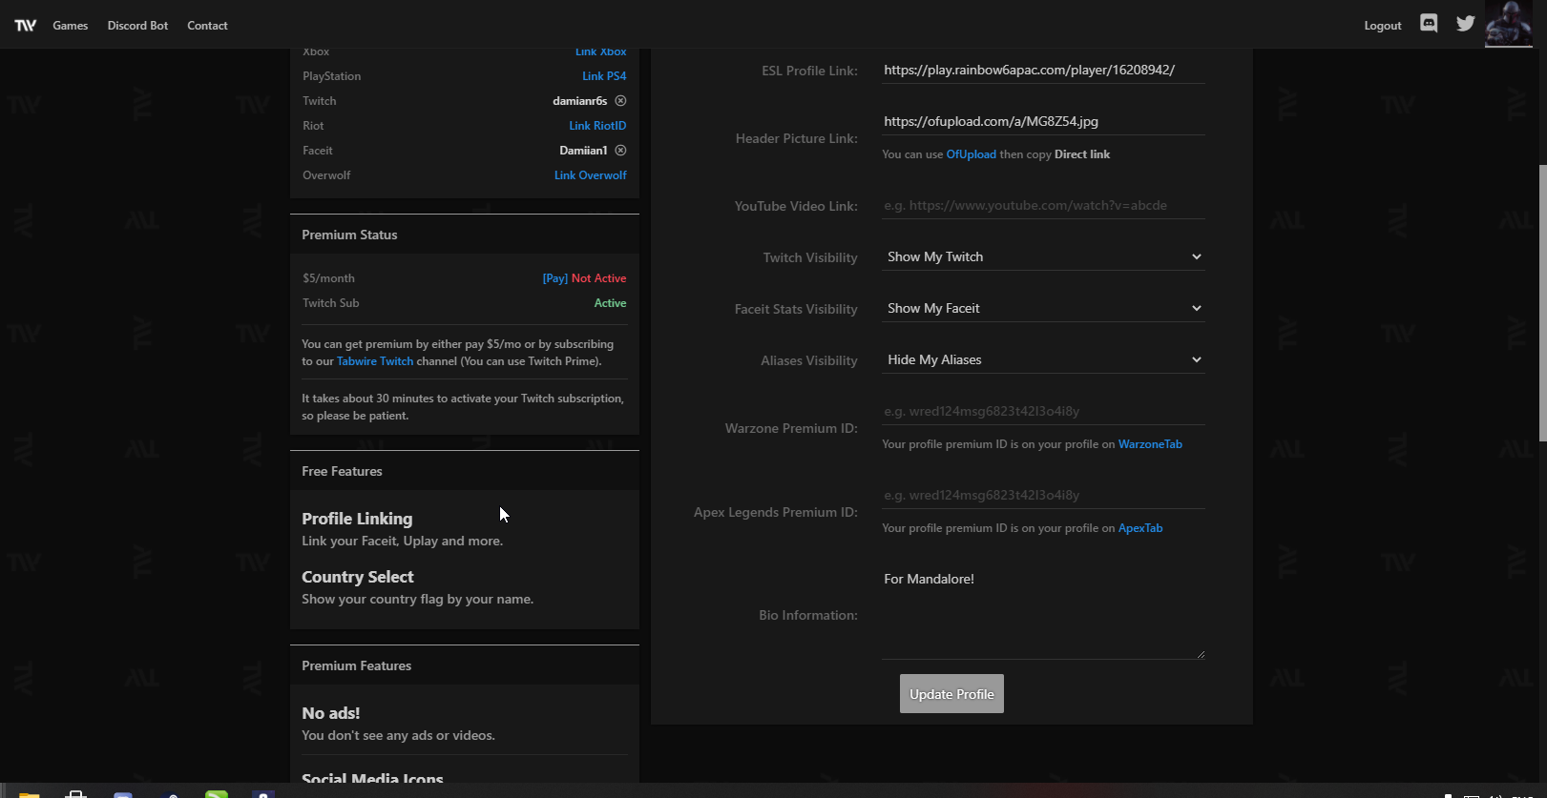This screenshot has height=798, width=1547.
Task: Open the Games menu item
Action: pyautogui.click(x=71, y=26)
